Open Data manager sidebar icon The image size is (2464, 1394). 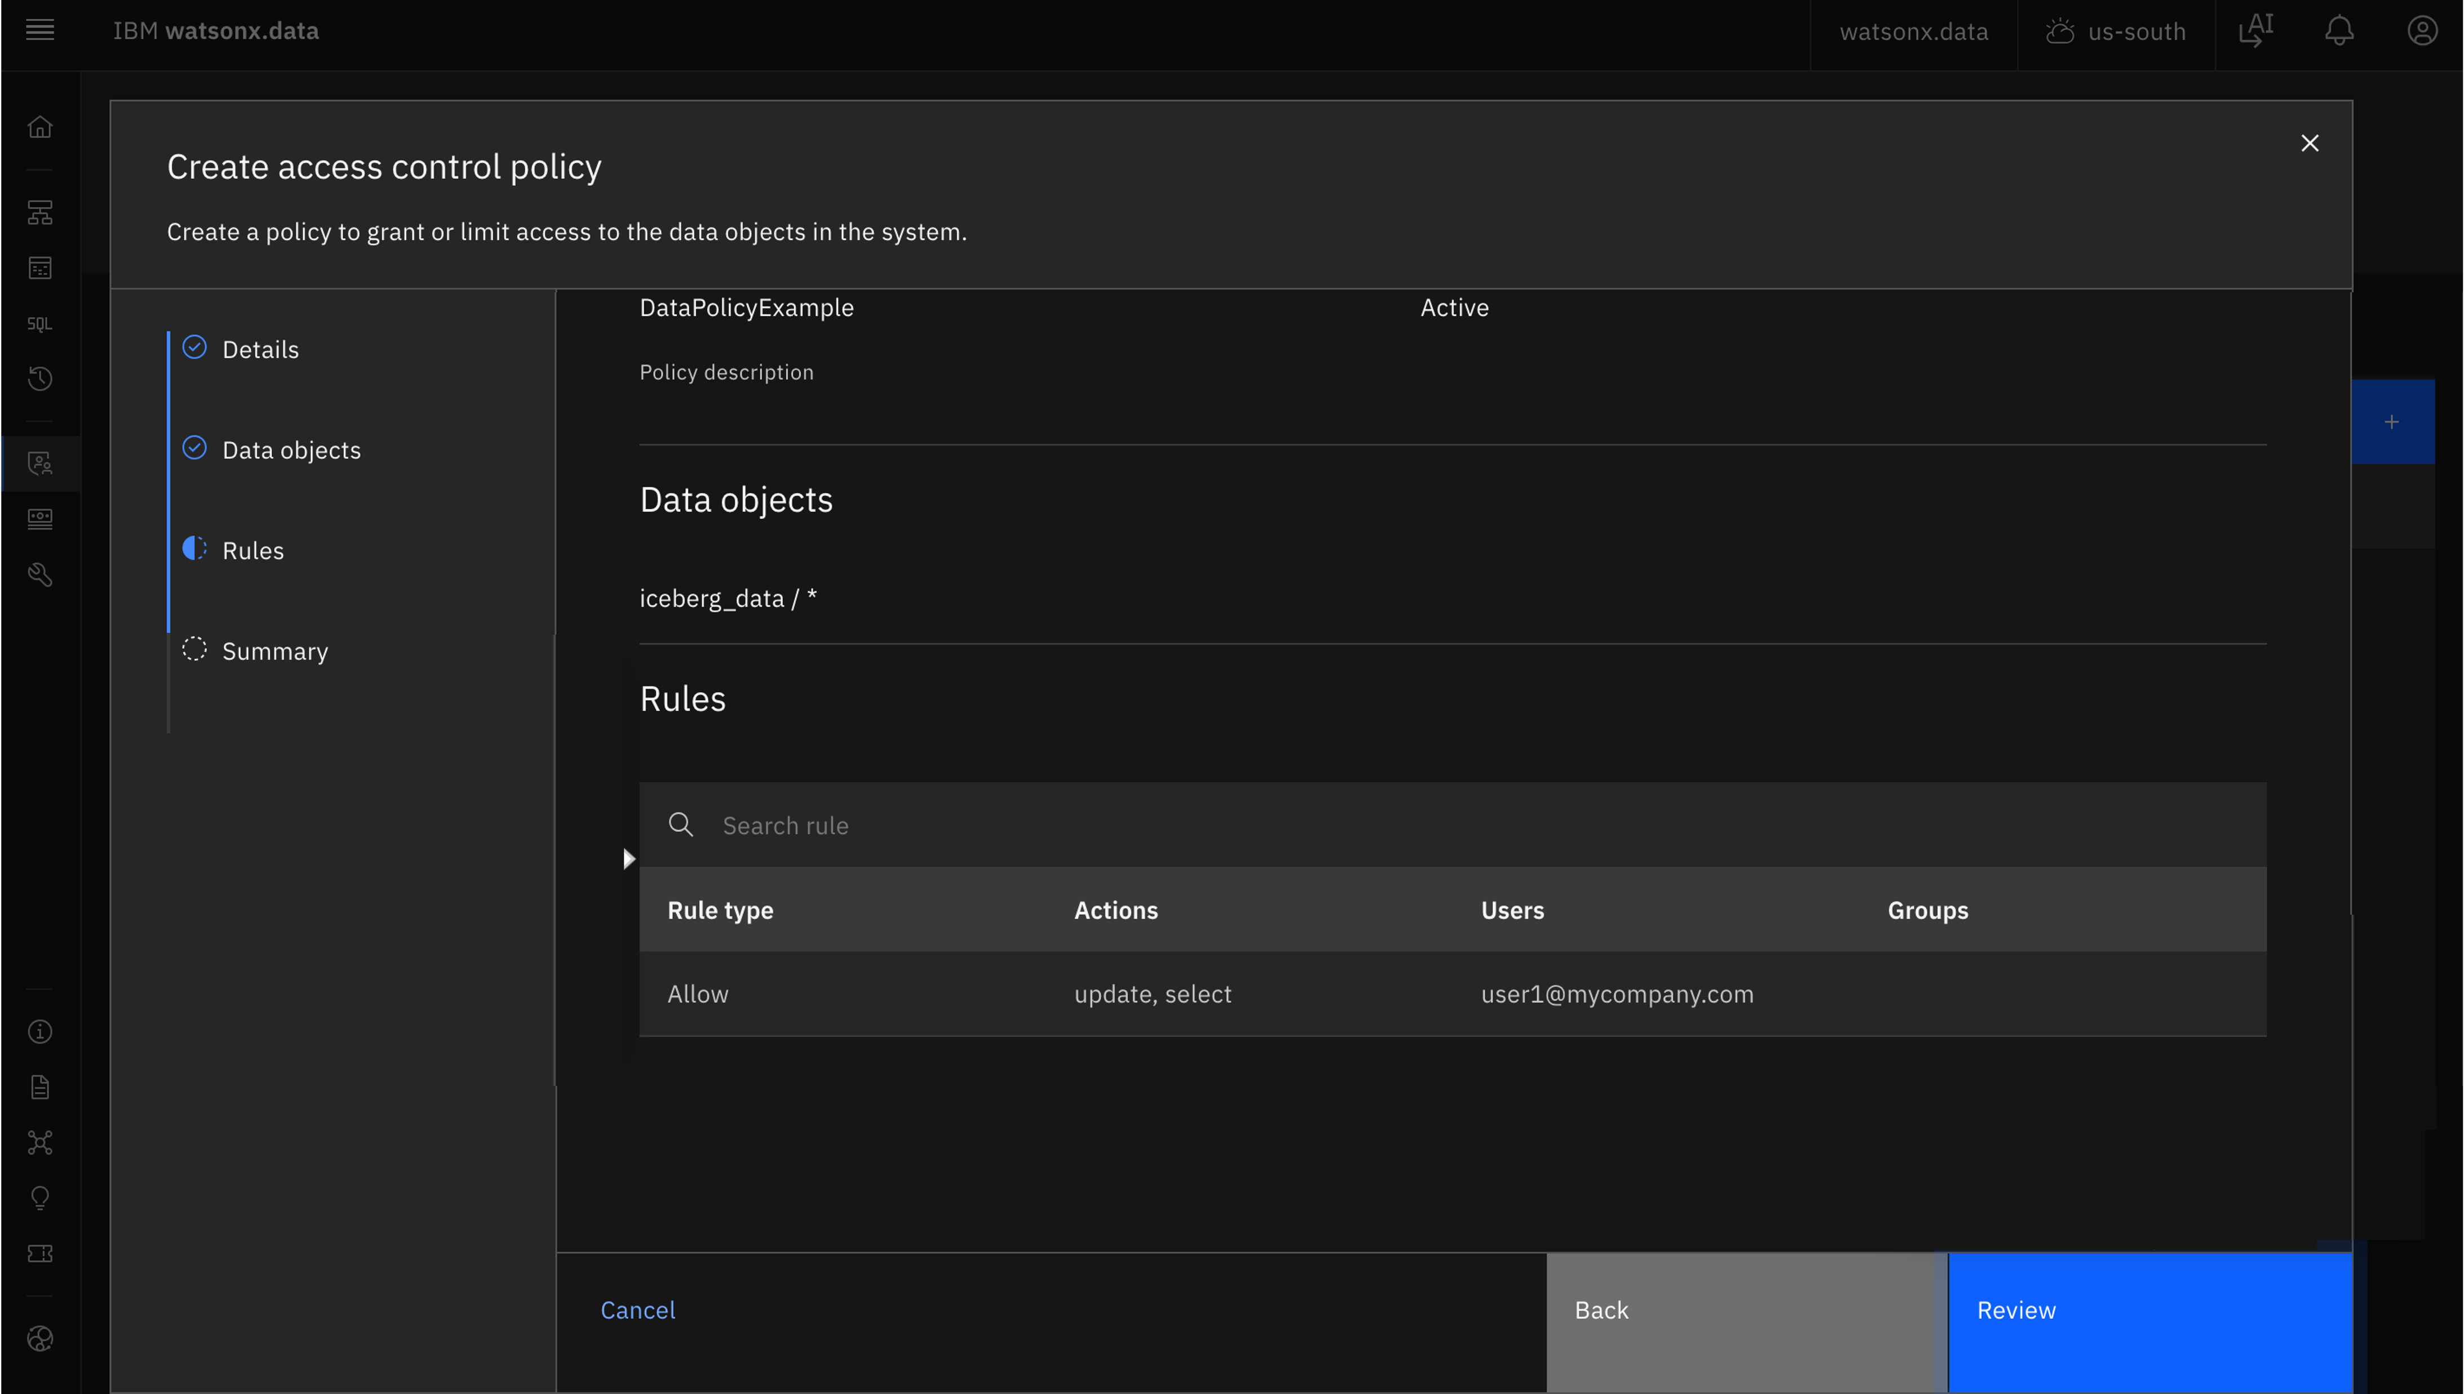click(39, 268)
